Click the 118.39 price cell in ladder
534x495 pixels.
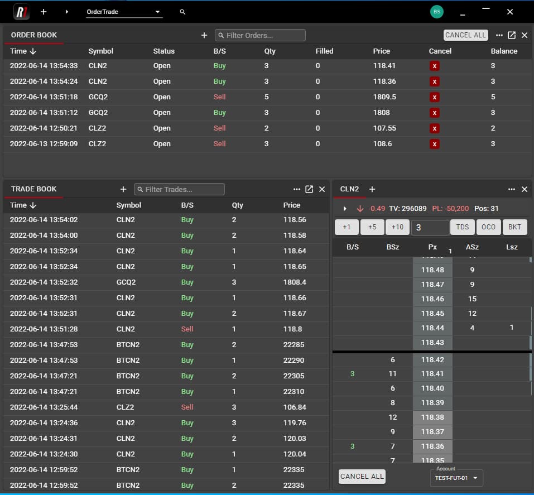[432, 403]
